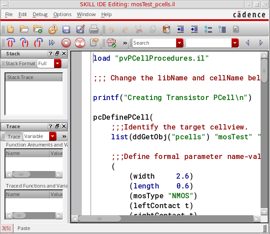Undock the Stack panel
This screenshot has height=234, width=270.
[57, 54]
